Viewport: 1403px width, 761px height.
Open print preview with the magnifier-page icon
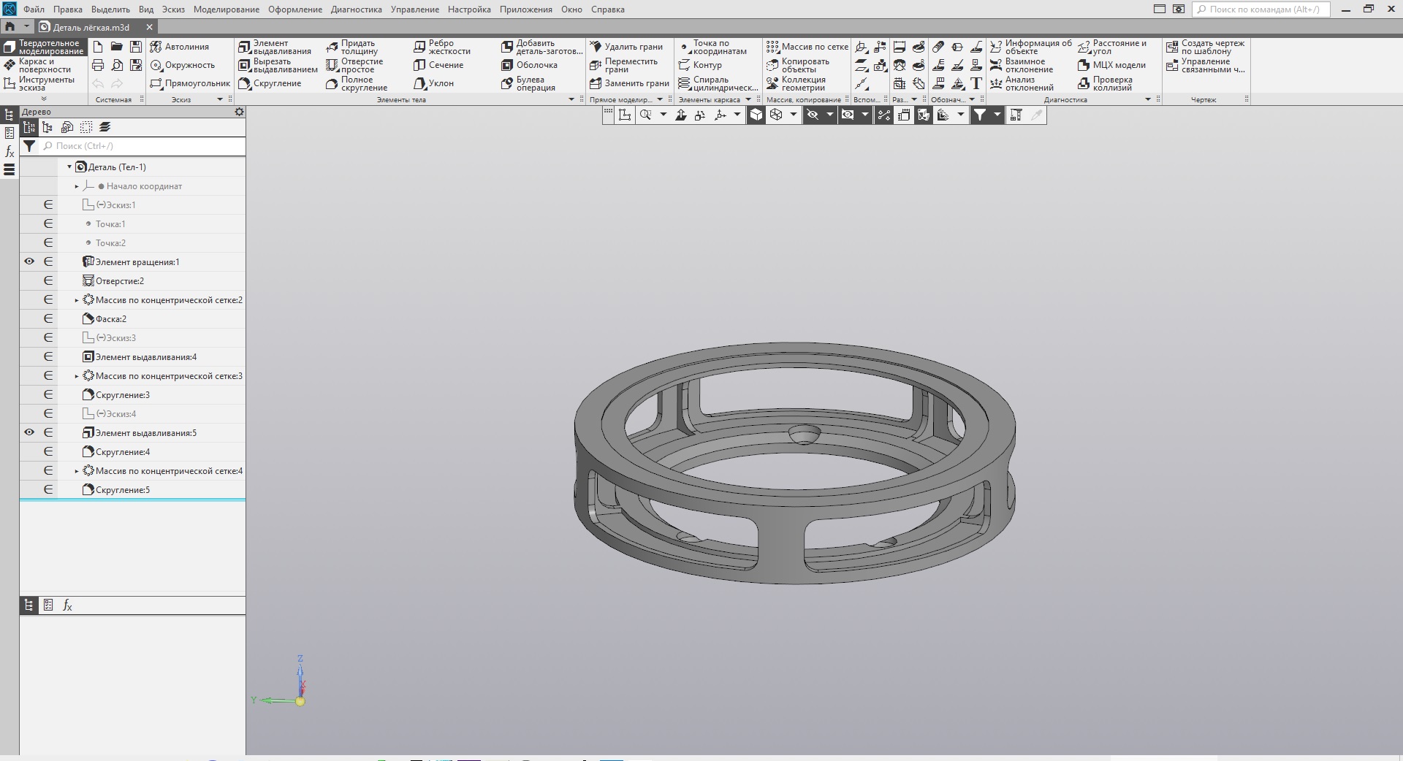click(x=117, y=65)
